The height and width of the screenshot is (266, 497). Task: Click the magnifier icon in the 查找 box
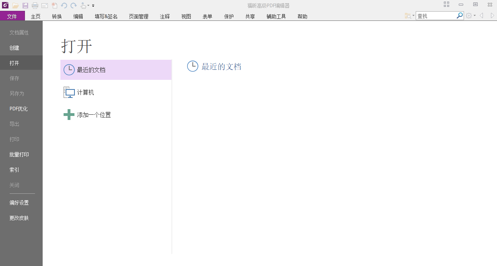click(x=459, y=15)
